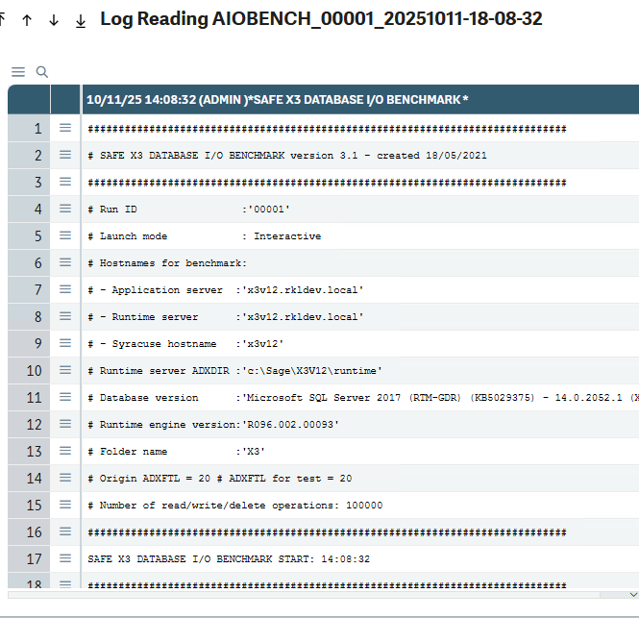Select row number 10 cell
Screen dimensions: 639x618
point(29,370)
